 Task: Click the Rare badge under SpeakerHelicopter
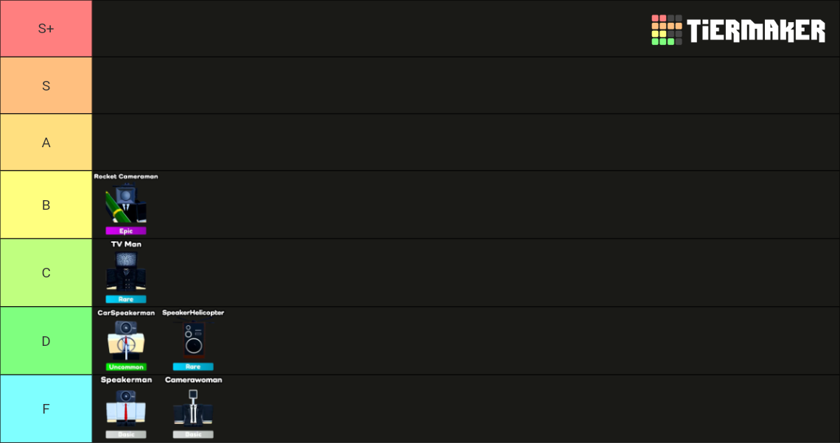pyautogui.click(x=193, y=366)
